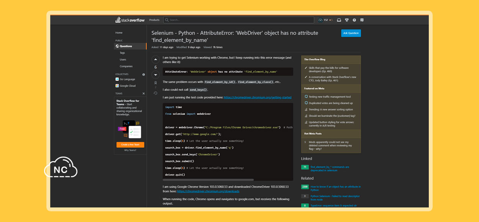Go to Home in left sidebar
The image size is (479, 222).
(119, 33)
